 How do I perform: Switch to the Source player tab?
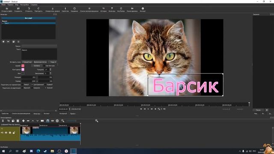tap(63, 114)
